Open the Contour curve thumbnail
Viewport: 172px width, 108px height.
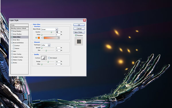[x=43, y=58]
